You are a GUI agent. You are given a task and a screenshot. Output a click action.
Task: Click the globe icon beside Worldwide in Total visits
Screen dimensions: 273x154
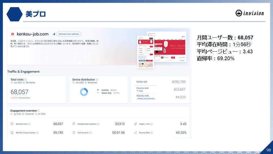tap(24, 83)
